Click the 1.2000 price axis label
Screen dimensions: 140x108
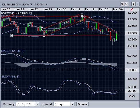[x=132, y=46]
